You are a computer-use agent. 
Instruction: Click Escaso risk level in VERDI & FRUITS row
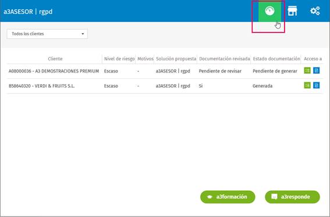(x=111, y=86)
